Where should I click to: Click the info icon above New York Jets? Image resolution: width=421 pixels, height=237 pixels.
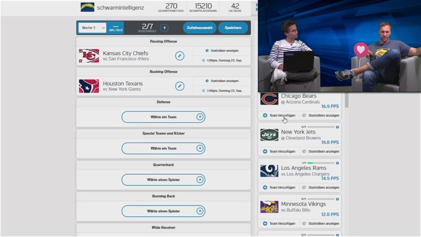337,127
